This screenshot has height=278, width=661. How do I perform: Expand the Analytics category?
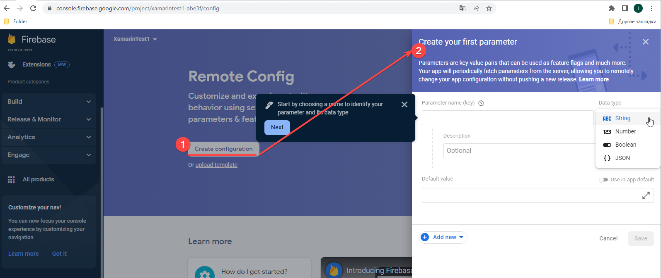(49, 137)
